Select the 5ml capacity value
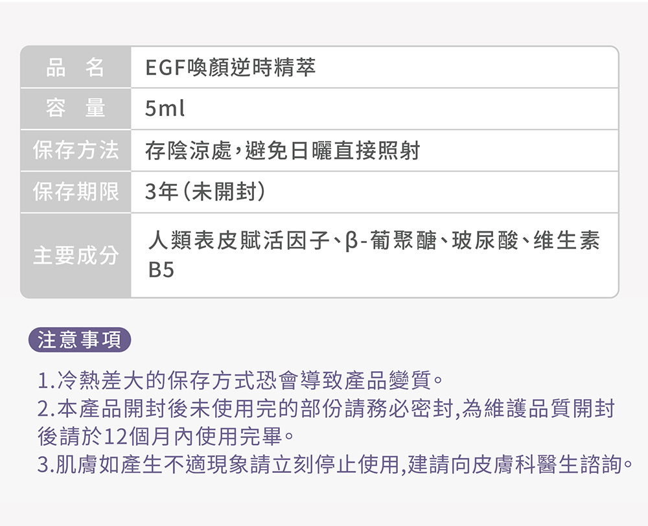This screenshot has width=648, height=526. [x=165, y=109]
